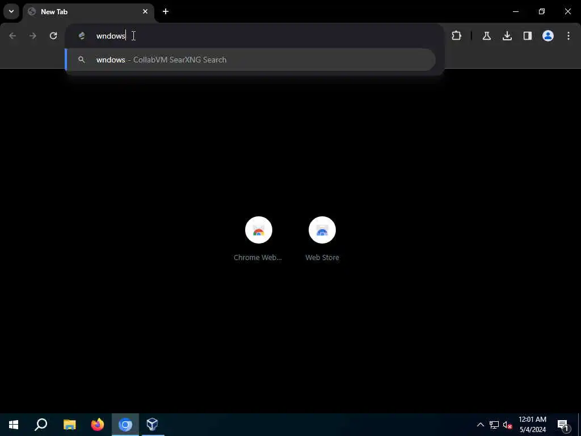This screenshot has width=581, height=436.
Task: Open the Windows Start menu
Action: point(14,425)
